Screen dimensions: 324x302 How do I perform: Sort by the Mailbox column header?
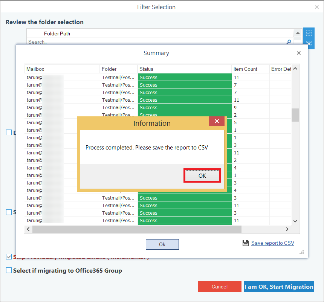click(x=62, y=69)
